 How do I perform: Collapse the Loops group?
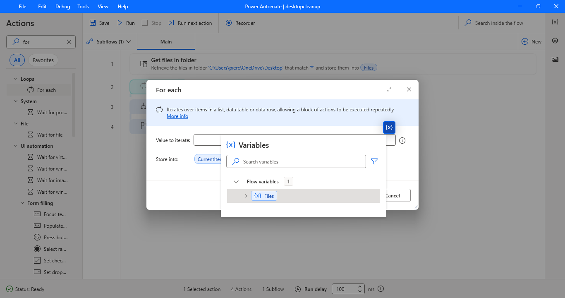pyautogui.click(x=16, y=79)
